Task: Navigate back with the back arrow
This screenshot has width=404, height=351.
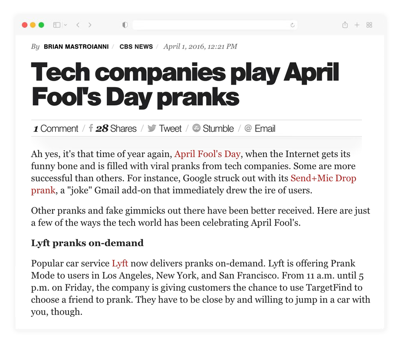Action: 78,25
